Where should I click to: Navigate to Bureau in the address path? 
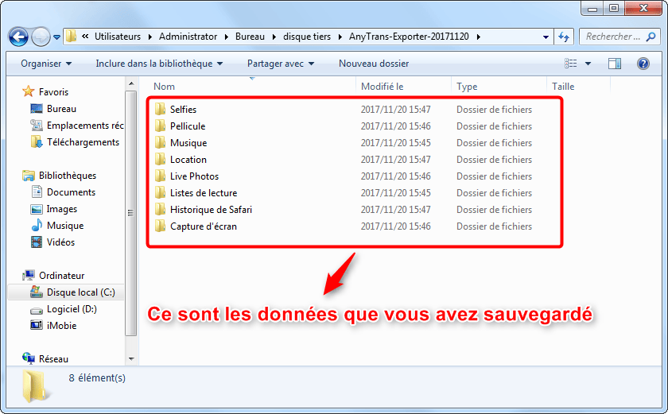249,37
